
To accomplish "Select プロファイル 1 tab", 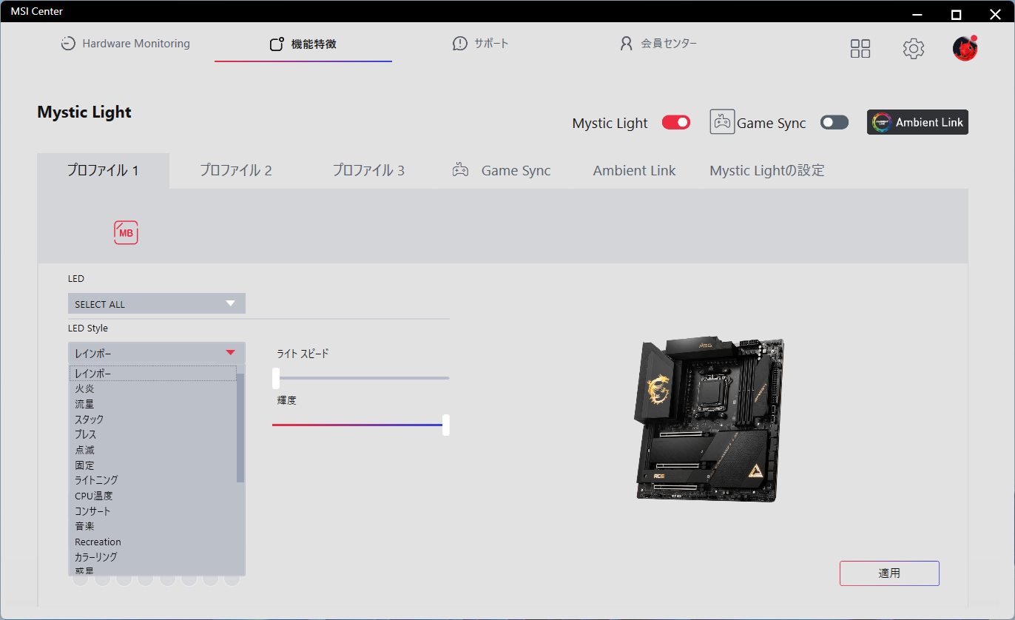I will coord(104,171).
